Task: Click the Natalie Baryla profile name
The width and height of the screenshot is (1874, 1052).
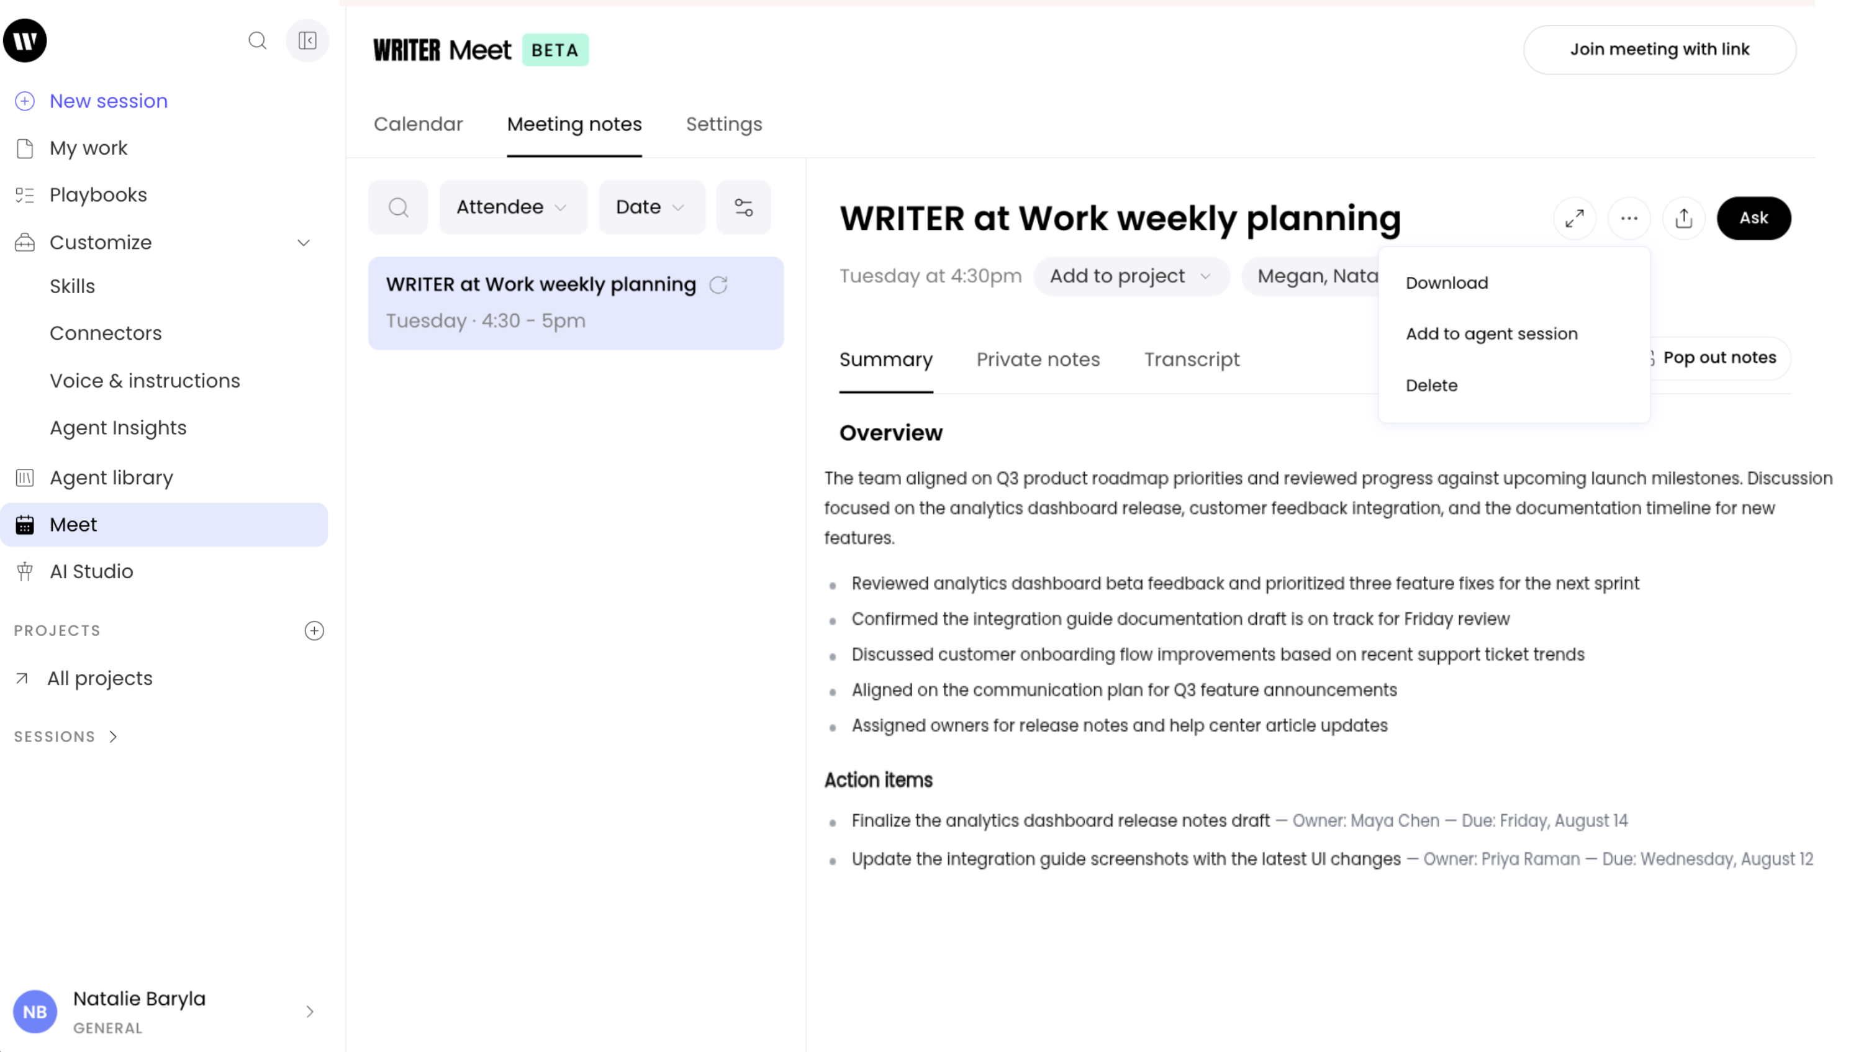Action: pyautogui.click(x=139, y=999)
